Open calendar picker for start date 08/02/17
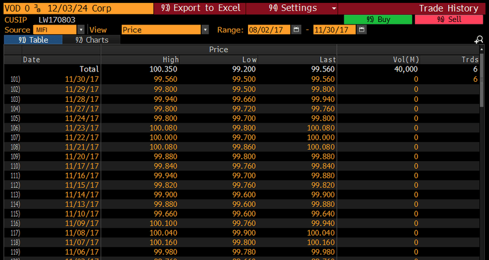This screenshot has height=260, width=489. (296, 30)
